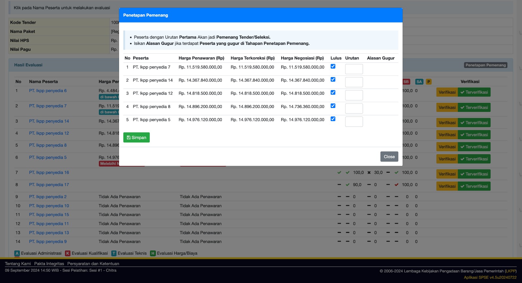Toggle Lulus checkbox for PT. lkpp penyedia 5
The image size is (522, 283).
point(333,119)
